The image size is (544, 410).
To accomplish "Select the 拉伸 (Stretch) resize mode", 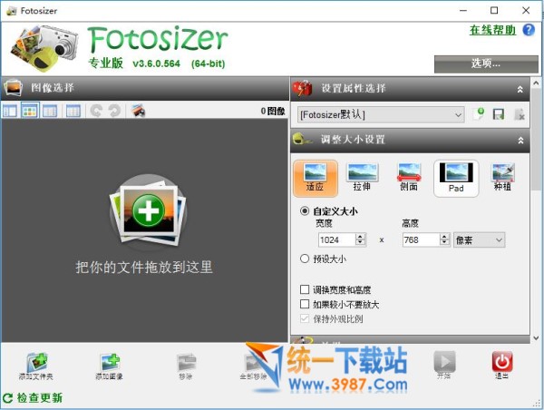I will [362, 178].
